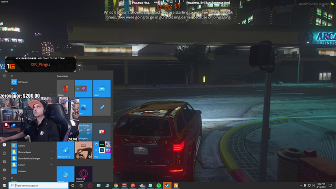
Task: Open the Action Center notifications icon
Action: coord(330,185)
